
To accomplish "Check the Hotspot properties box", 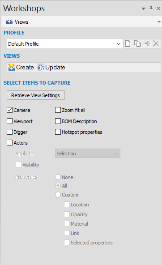I will tap(58, 132).
